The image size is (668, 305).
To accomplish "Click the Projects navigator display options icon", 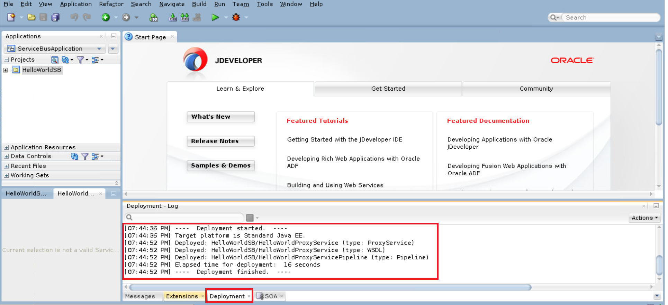I will pyautogui.click(x=95, y=60).
